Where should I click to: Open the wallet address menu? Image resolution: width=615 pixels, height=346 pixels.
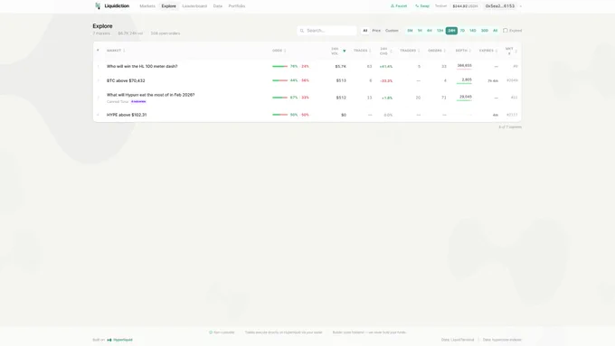point(500,6)
